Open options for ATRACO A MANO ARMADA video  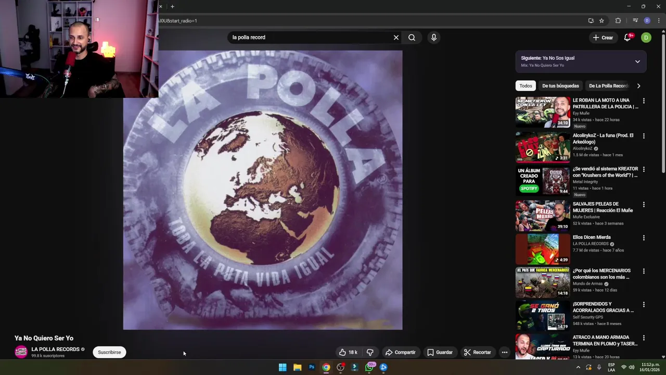[644, 338]
